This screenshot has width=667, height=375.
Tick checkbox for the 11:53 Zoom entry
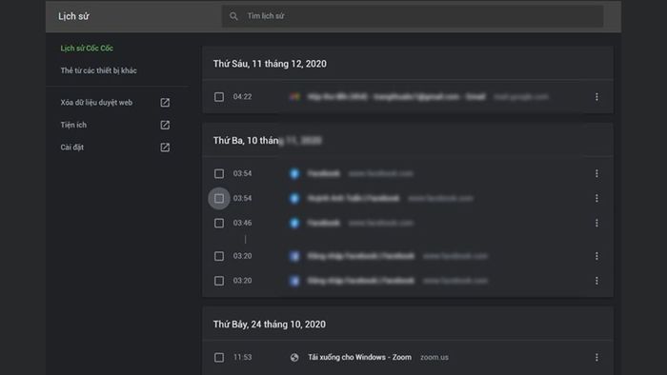[219, 358]
